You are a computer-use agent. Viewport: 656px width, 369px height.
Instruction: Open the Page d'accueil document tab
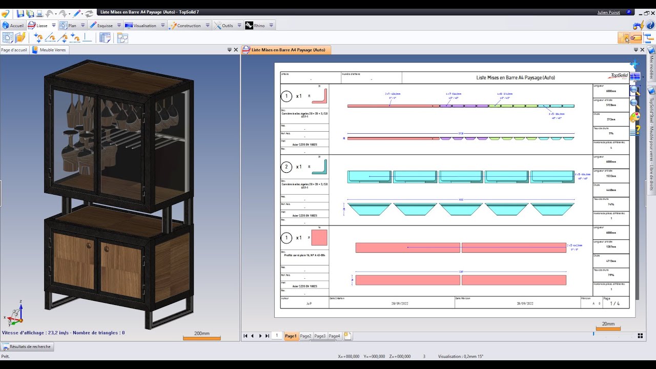(x=14, y=50)
